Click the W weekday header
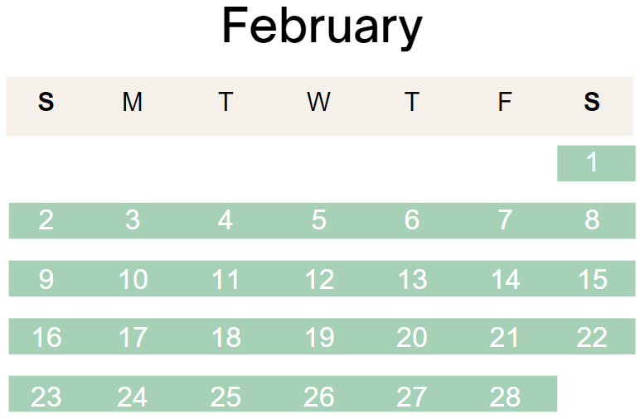640x419 pixels. 319,102
